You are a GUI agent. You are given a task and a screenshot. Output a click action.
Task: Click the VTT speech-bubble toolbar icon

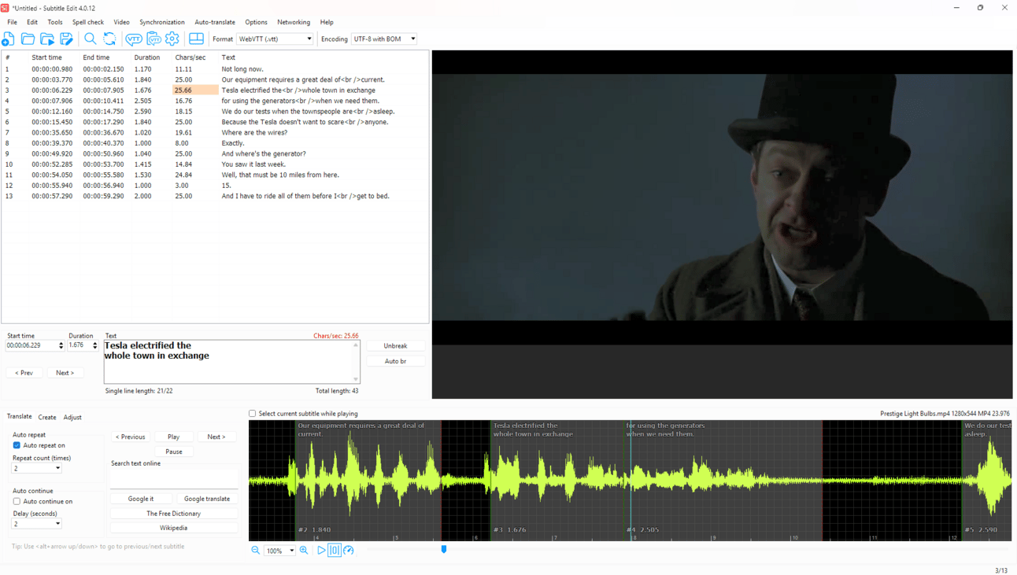[x=134, y=39]
